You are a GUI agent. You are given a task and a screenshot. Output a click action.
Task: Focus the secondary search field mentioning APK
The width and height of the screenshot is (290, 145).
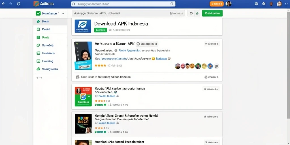point(128,13)
